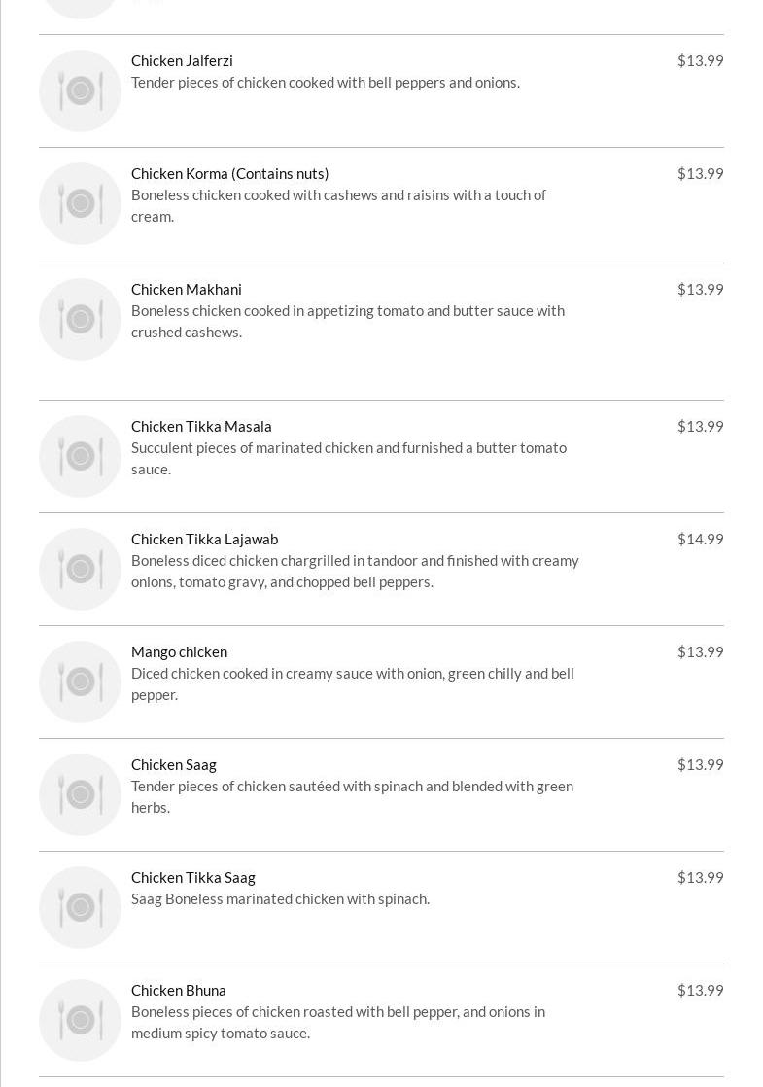Click the Chicken Saag plate icon
The image size is (763, 1087).
pos(80,794)
